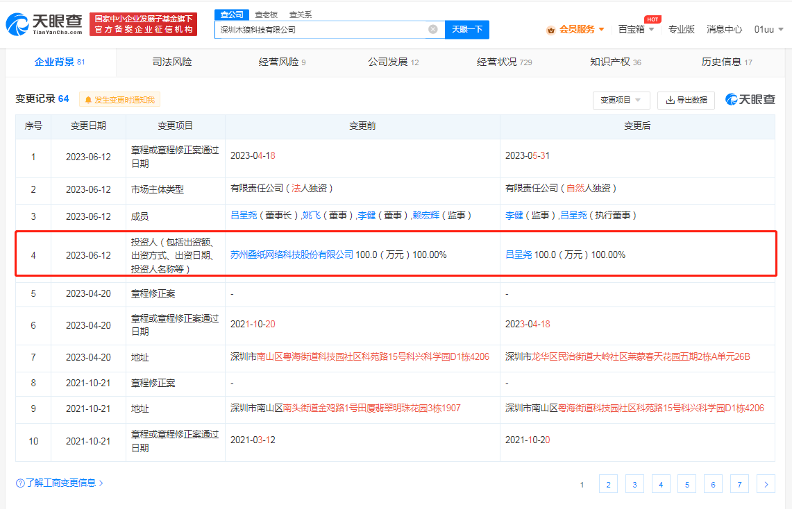Open 李健 (监事) link in 变更后 column
The image size is (792, 509).
(x=514, y=216)
